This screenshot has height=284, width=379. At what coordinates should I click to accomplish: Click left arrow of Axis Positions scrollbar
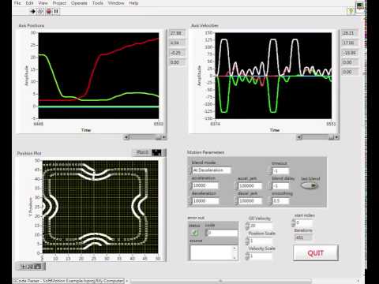(126, 137)
